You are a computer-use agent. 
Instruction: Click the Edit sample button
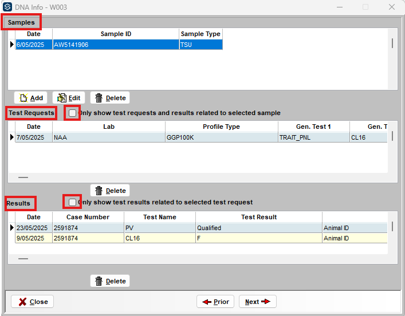point(69,98)
